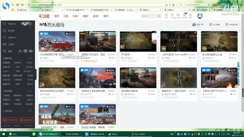The width and height of the screenshot is (244, 137).
Task: Open dropdown arrow next to undo icon
Action: point(25,5)
